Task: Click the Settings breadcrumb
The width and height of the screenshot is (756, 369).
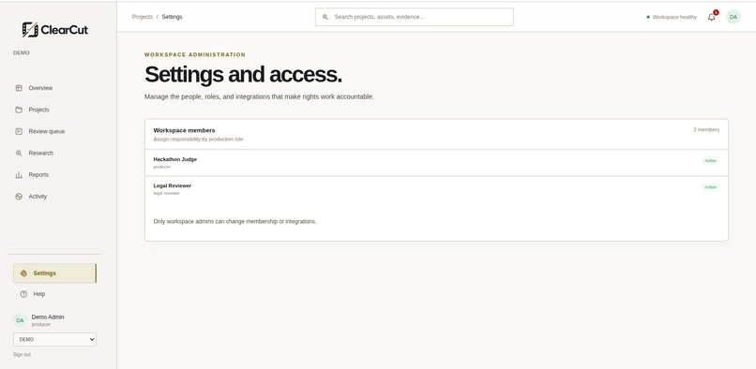Action: coord(173,17)
